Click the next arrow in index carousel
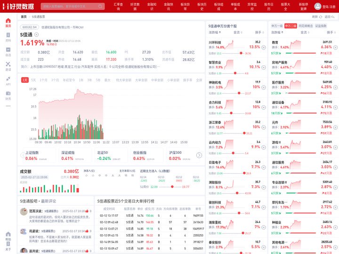339x254 pixels. point(199,155)
